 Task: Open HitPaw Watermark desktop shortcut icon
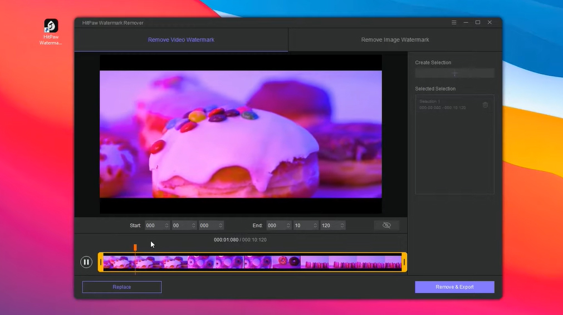click(x=51, y=26)
